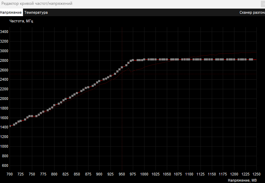Click the 1250 voltage axis label

pos(256,174)
